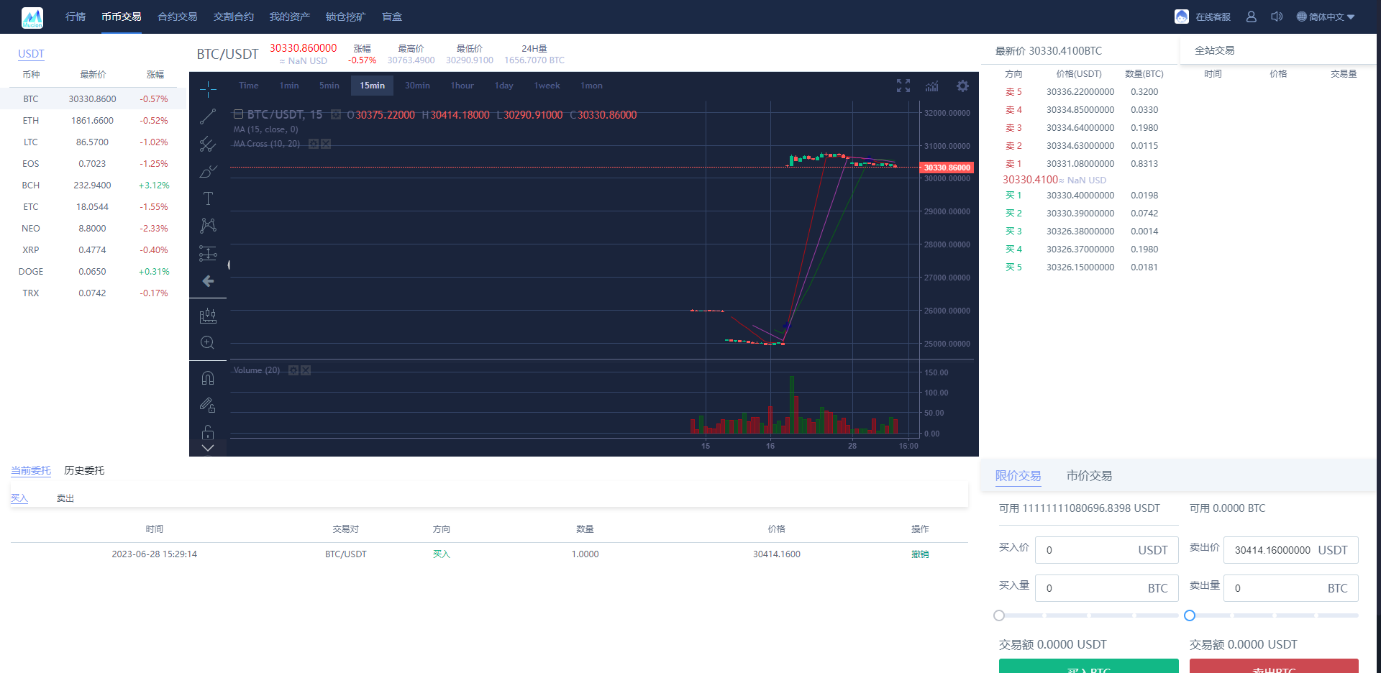Click the exchange logo
The image size is (1381, 673).
[x=32, y=17]
